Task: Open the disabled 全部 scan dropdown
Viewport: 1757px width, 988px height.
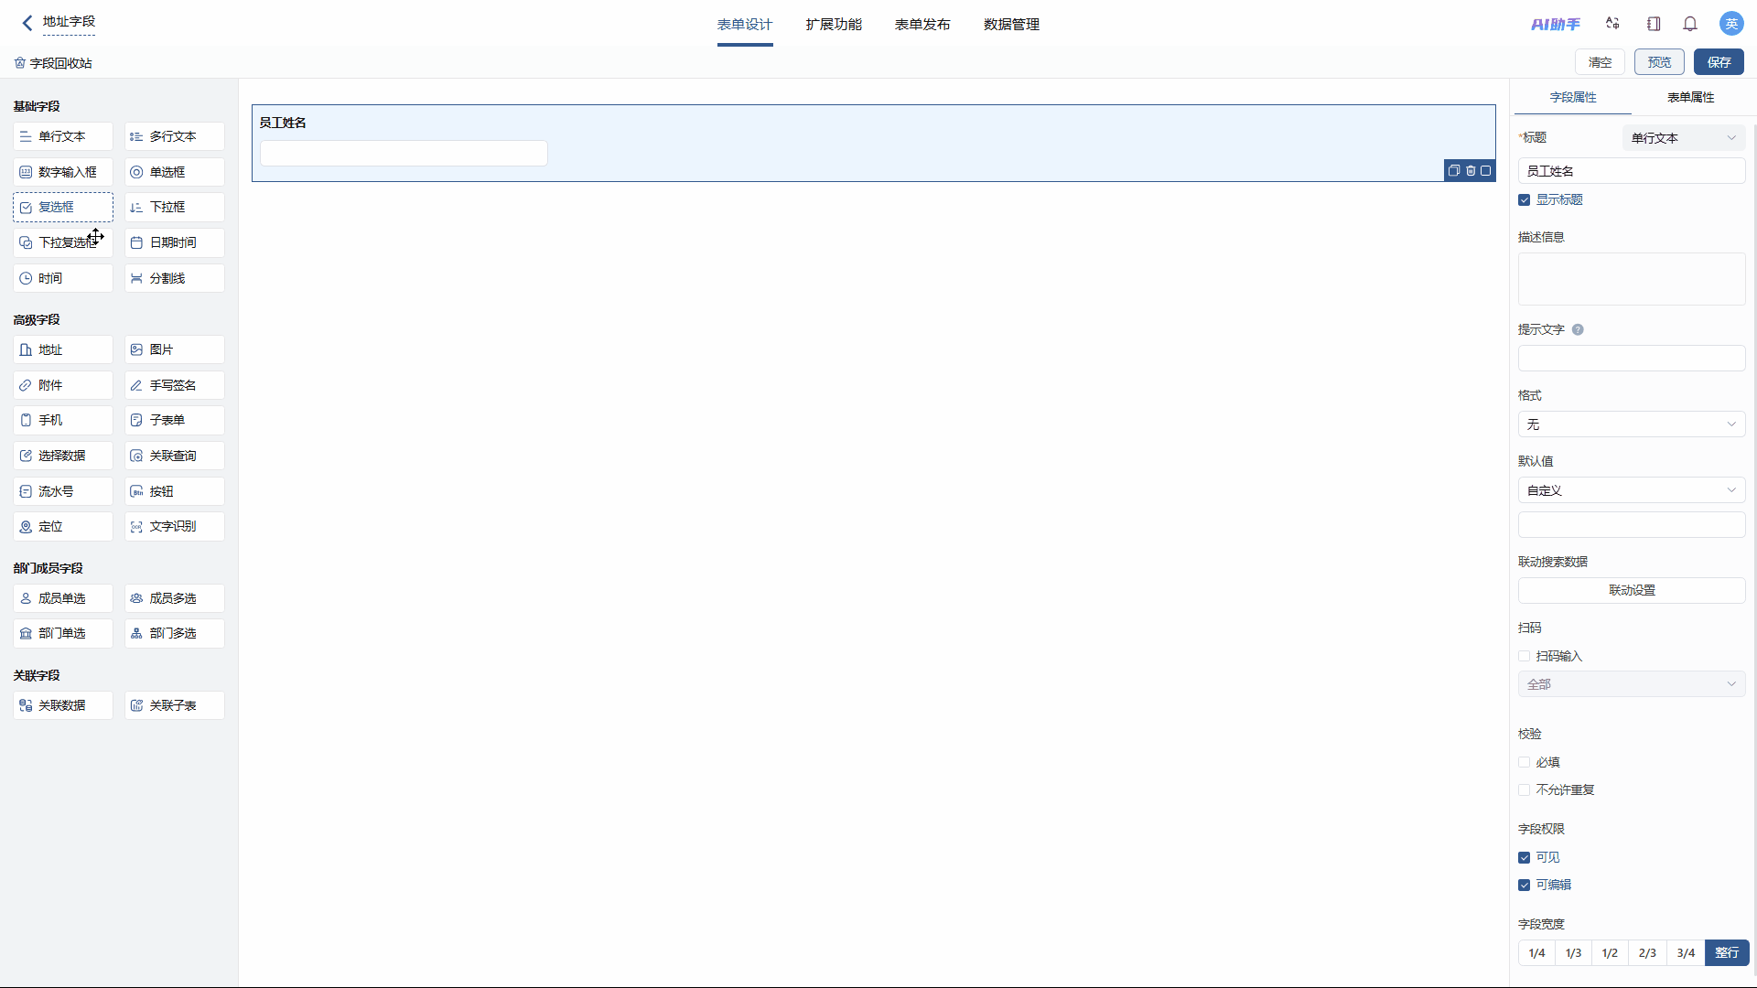Action: coord(1632,684)
